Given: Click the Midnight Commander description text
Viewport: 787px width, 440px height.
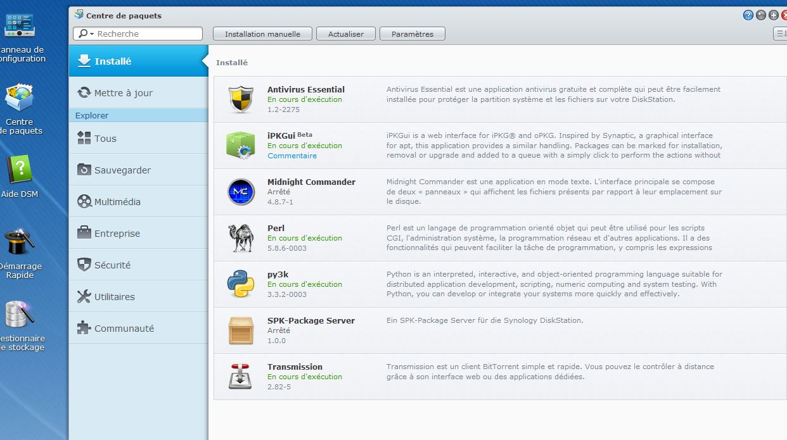Looking at the screenshot, I should coord(554,192).
